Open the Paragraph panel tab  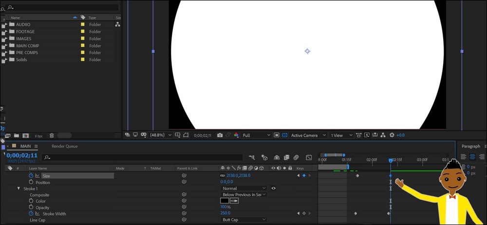coord(470,146)
